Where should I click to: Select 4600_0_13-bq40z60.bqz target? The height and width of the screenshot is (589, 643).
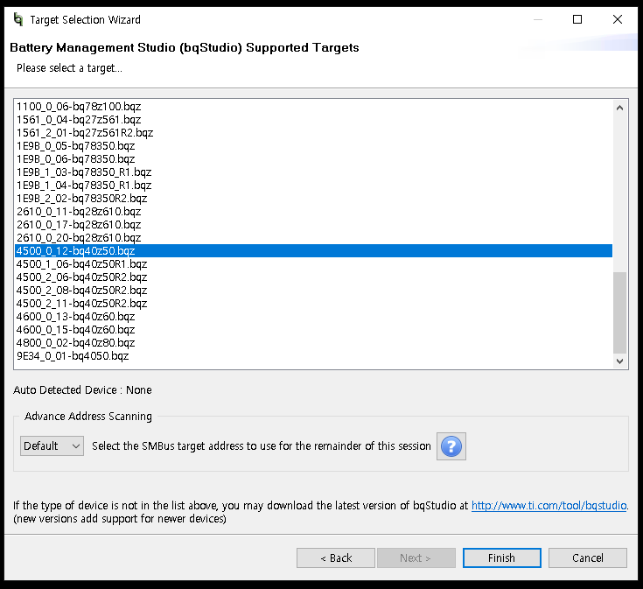(314, 317)
